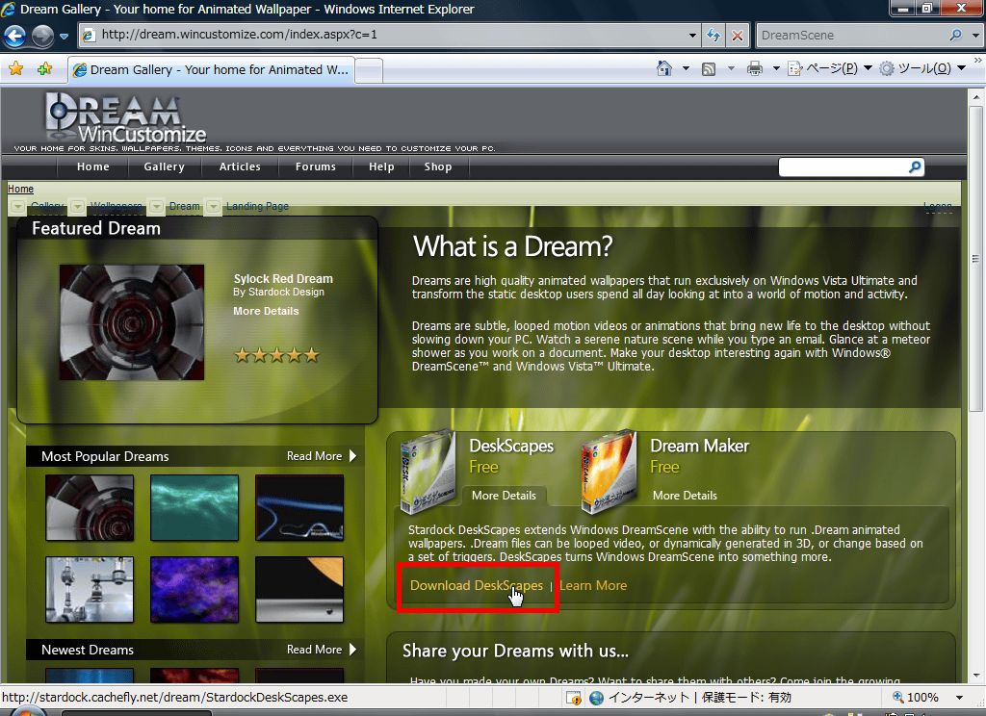Click the Download DeskScapes link
Screen dimensions: 986x716
476,585
